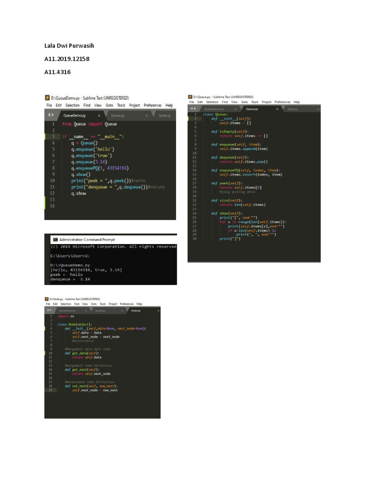Open Goto menu in Node.py window

pyautogui.click(x=94, y=304)
